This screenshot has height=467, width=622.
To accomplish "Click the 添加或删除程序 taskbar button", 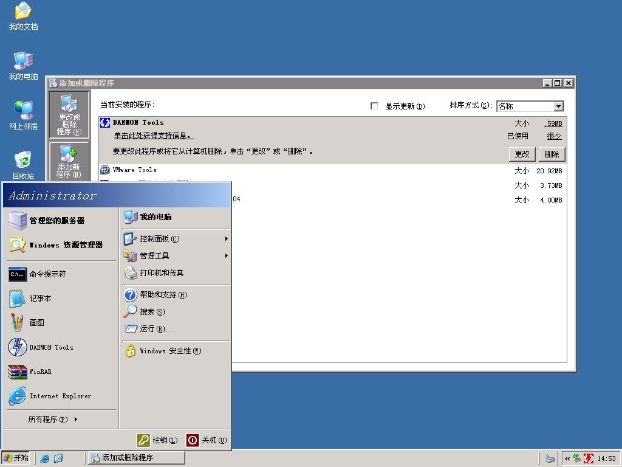I will point(136,458).
